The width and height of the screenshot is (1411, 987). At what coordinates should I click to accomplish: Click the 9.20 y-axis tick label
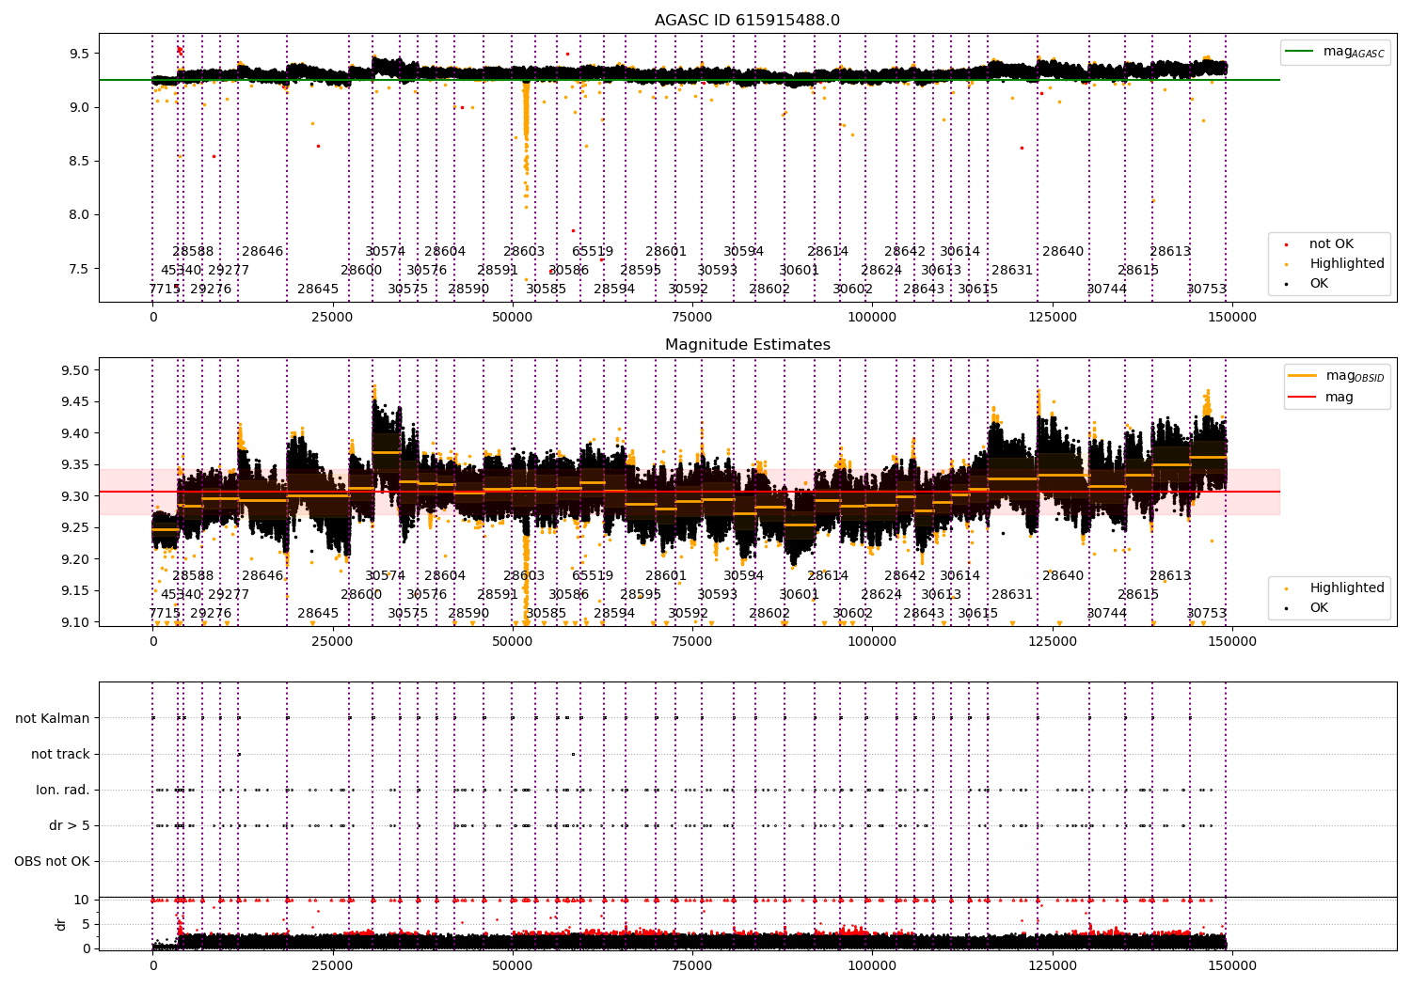click(x=73, y=559)
